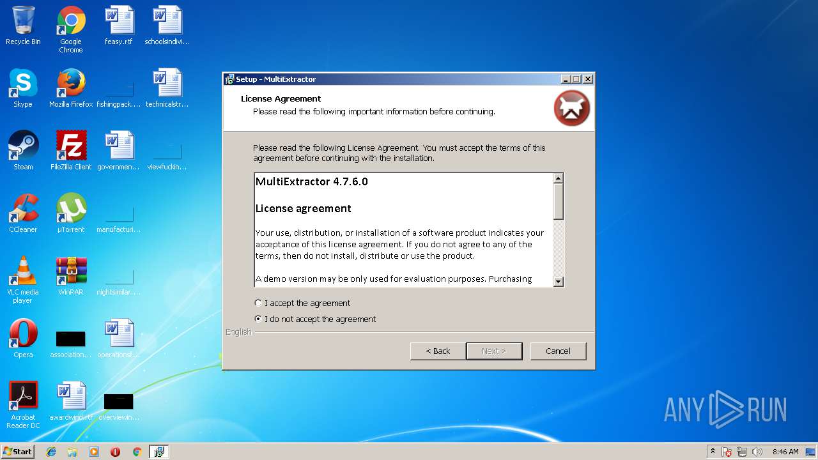Open the µTorrent desktop shortcut
Screen dimensions: 818x460
71,213
